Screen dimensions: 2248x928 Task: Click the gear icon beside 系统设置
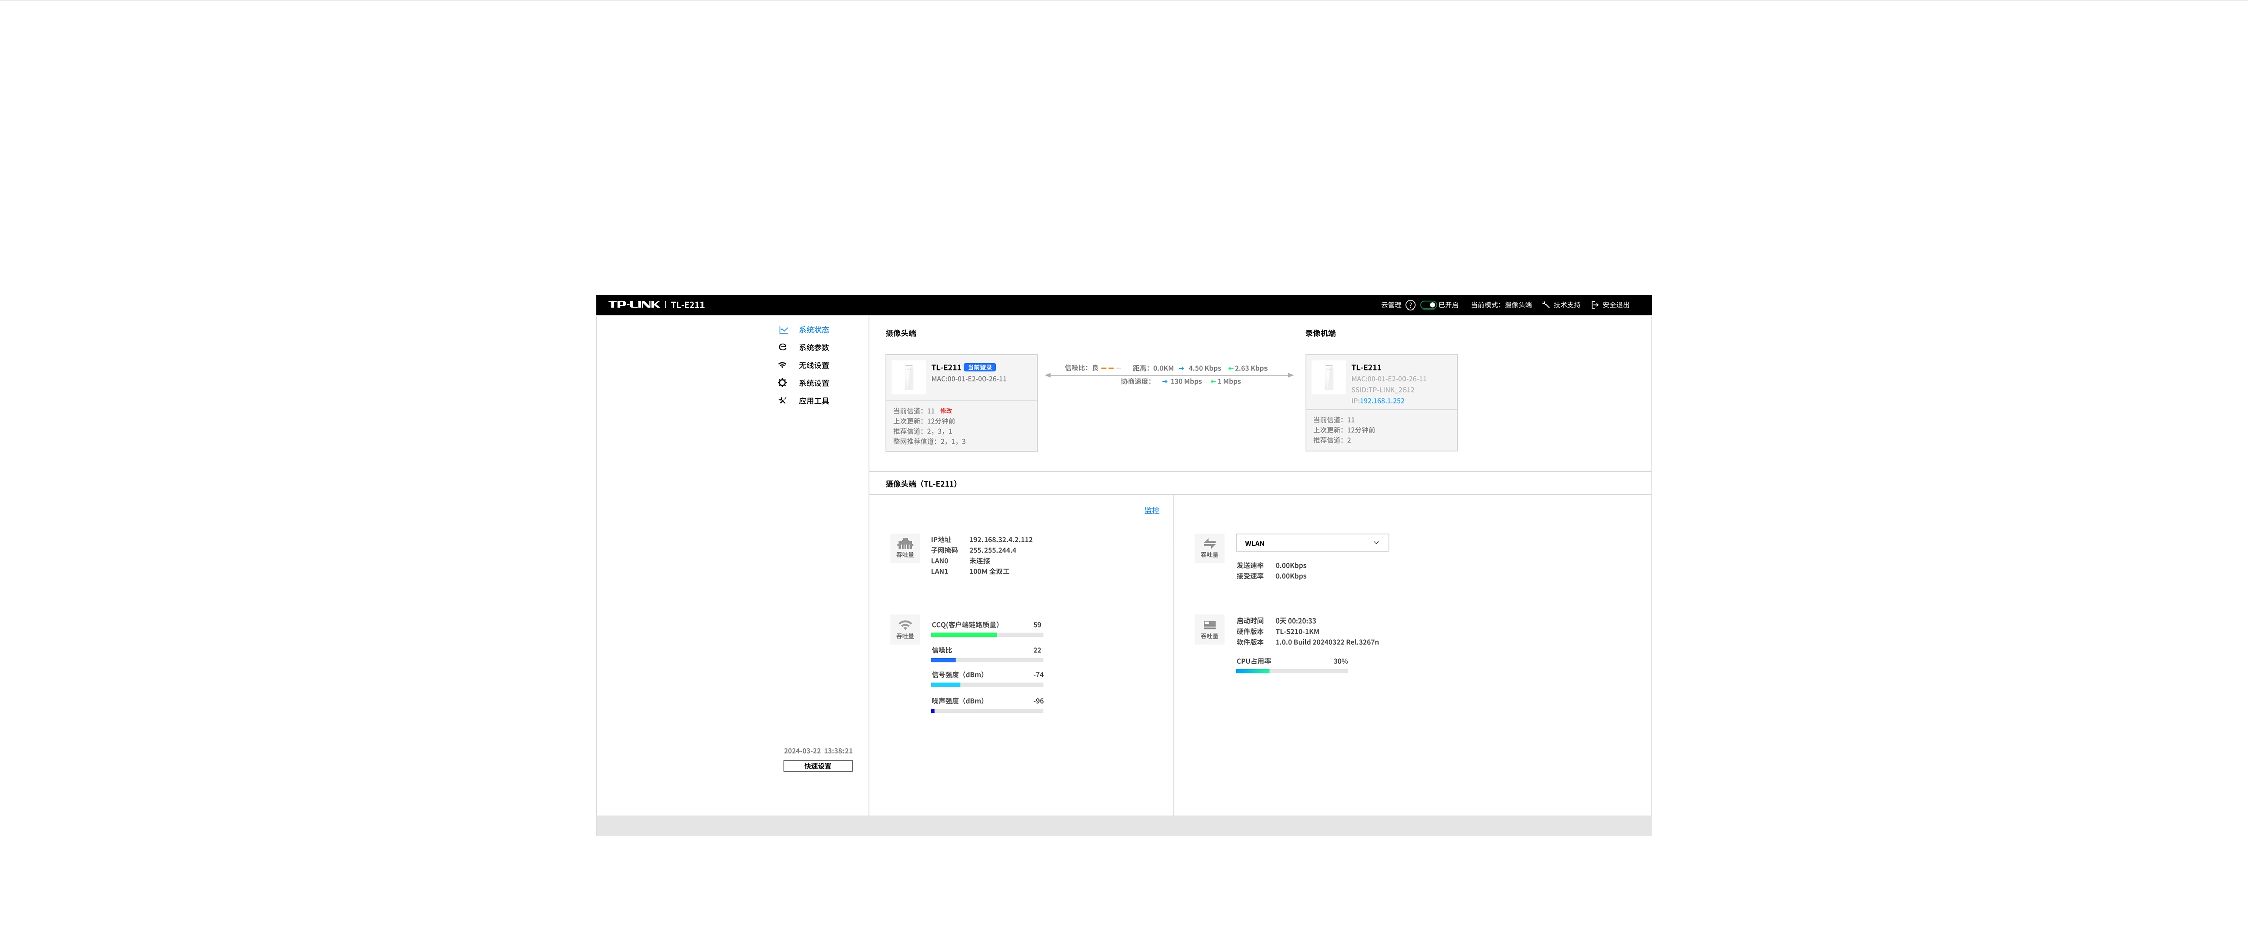click(x=782, y=383)
